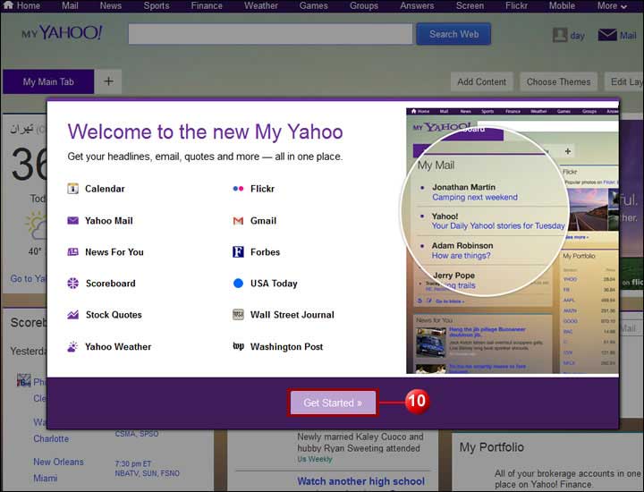Open Mail in top navigation
The image size is (644, 492).
pyautogui.click(x=70, y=5)
